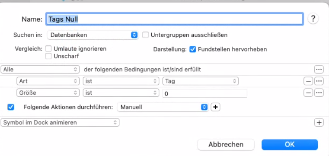Remove the Größe condition with minus button
Viewport: 329px width, 156px height.
click(x=308, y=92)
